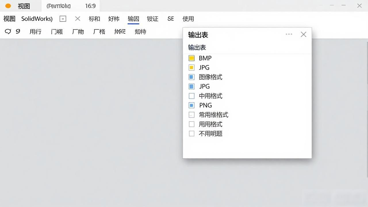Click the 厂格 toolbar button
Screen dimensions: 368x207
[99, 32]
